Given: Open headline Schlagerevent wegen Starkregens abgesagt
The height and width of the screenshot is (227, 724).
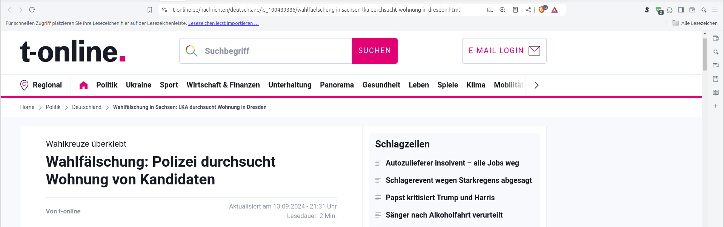Looking at the screenshot, I should pyautogui.click(x=459, y=180).
